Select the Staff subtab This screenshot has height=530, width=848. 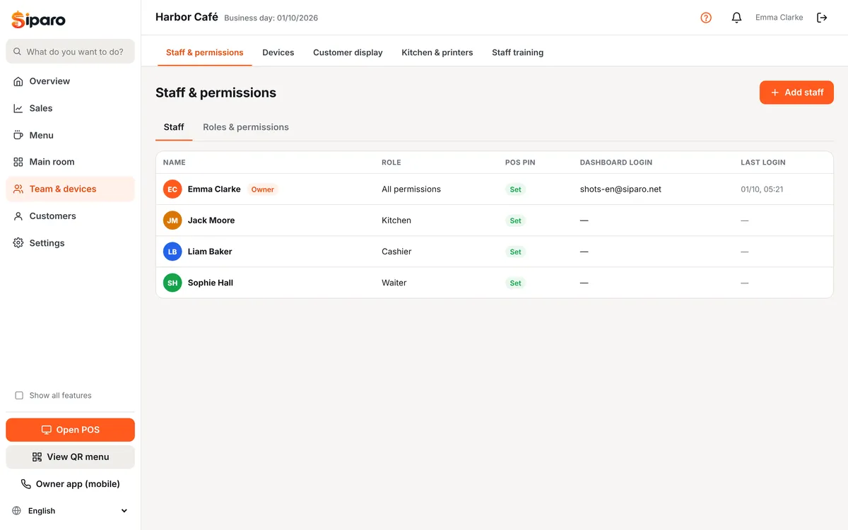(174, 127)
